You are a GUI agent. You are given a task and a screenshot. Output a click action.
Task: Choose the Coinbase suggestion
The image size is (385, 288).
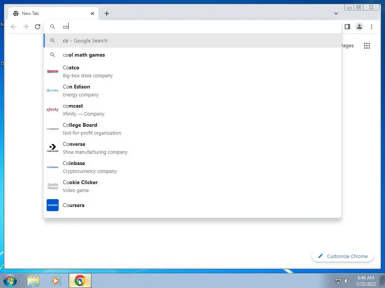[192, 167]
